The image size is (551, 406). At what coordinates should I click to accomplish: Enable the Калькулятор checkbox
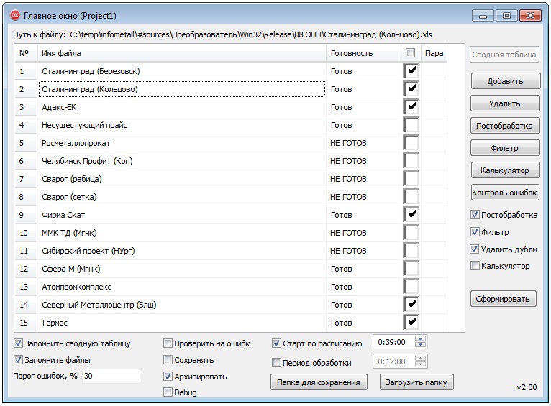(475, 266)
